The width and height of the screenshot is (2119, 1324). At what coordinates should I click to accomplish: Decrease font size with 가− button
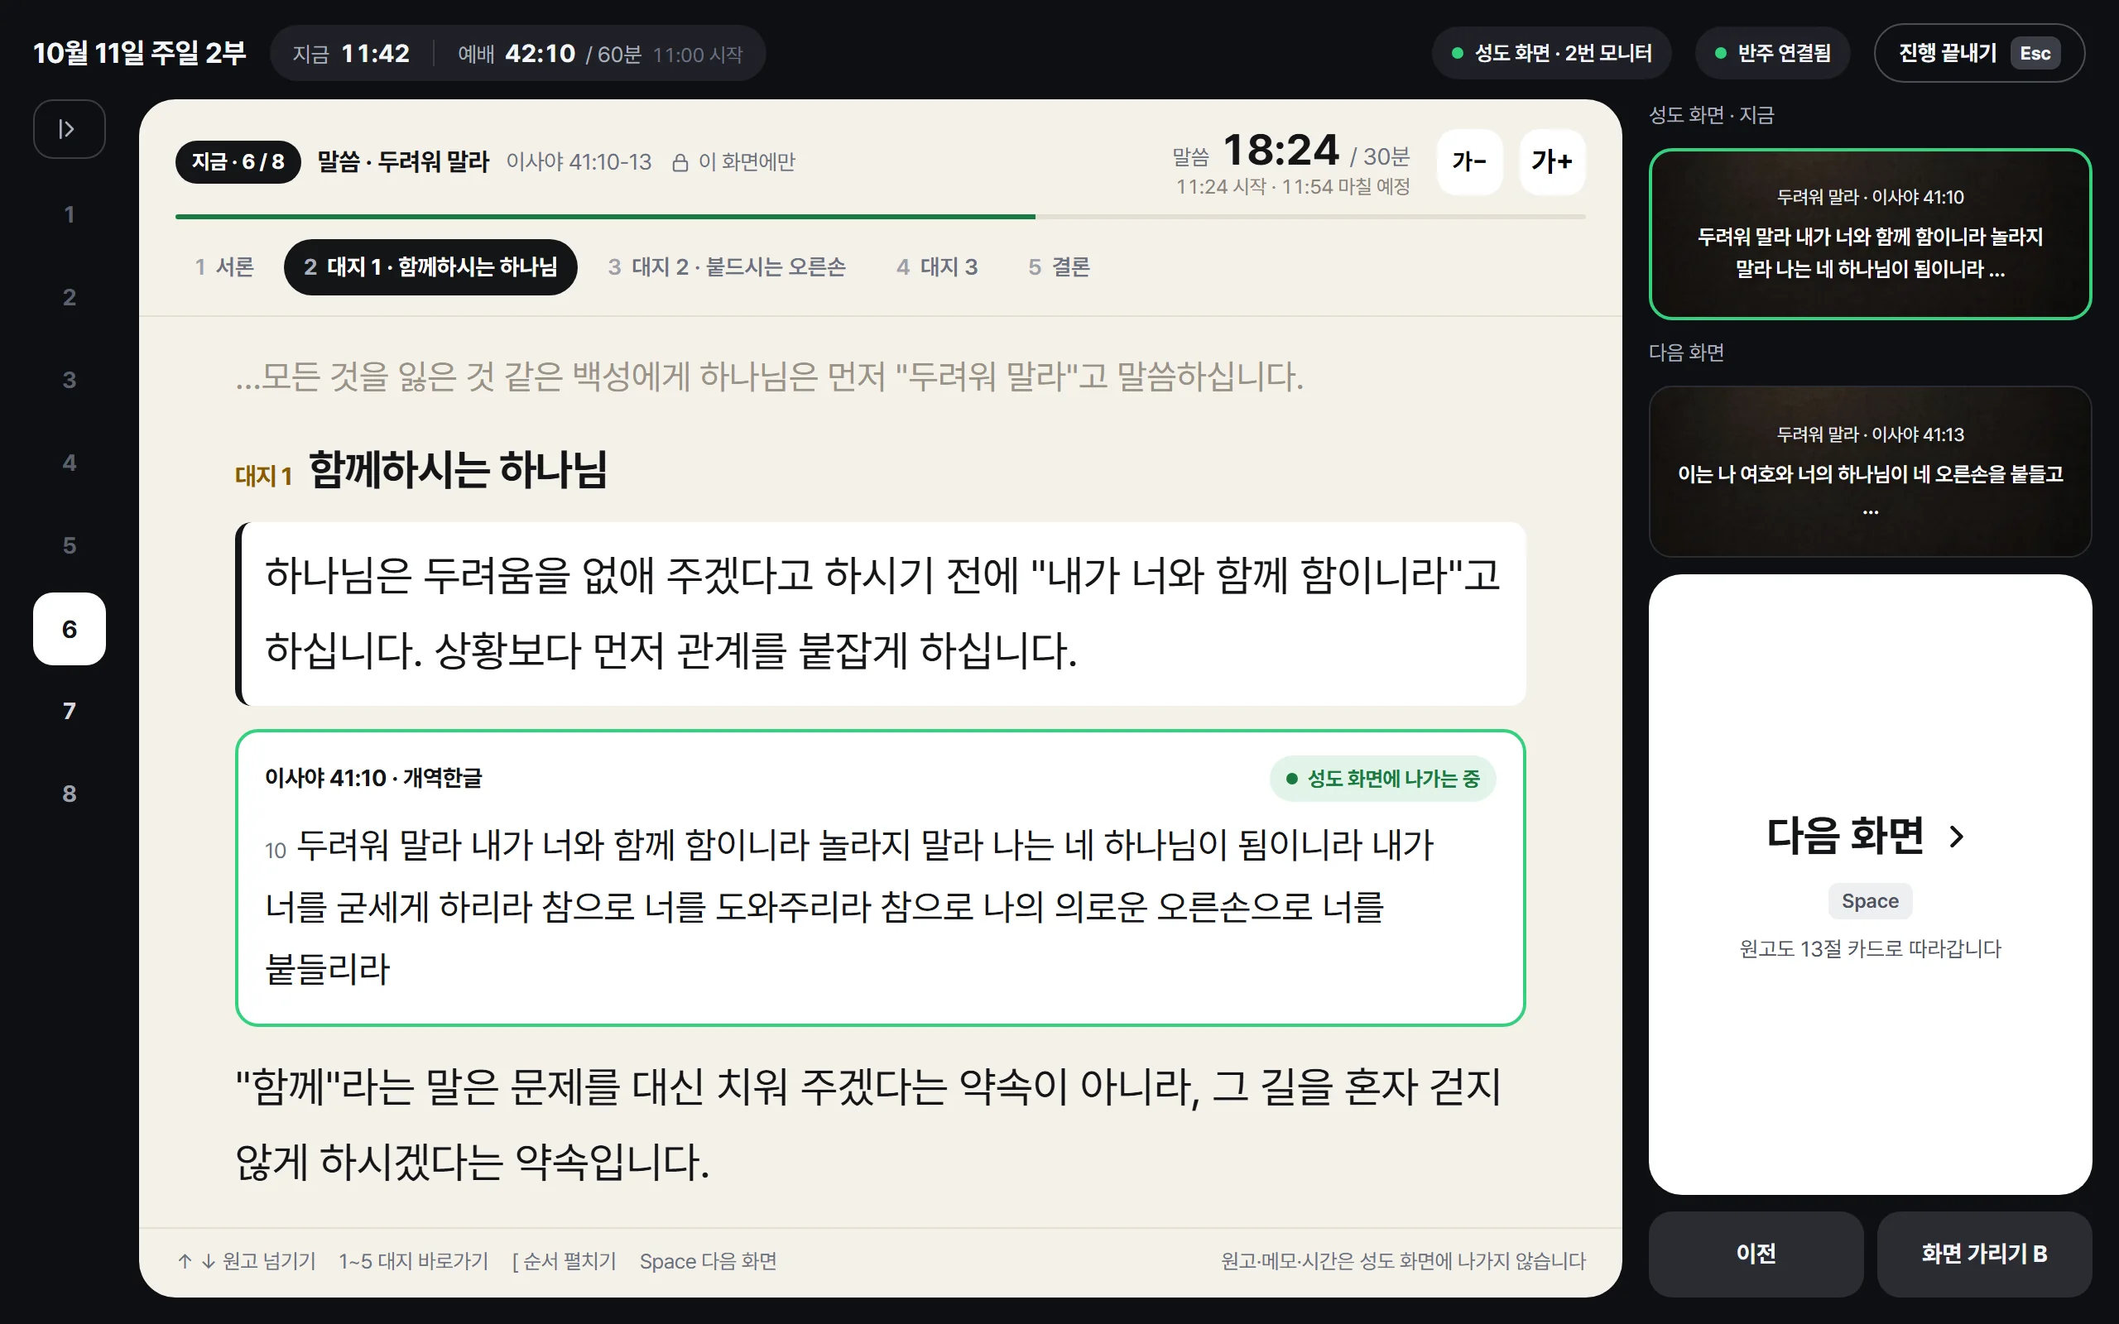click(1469, 161)
